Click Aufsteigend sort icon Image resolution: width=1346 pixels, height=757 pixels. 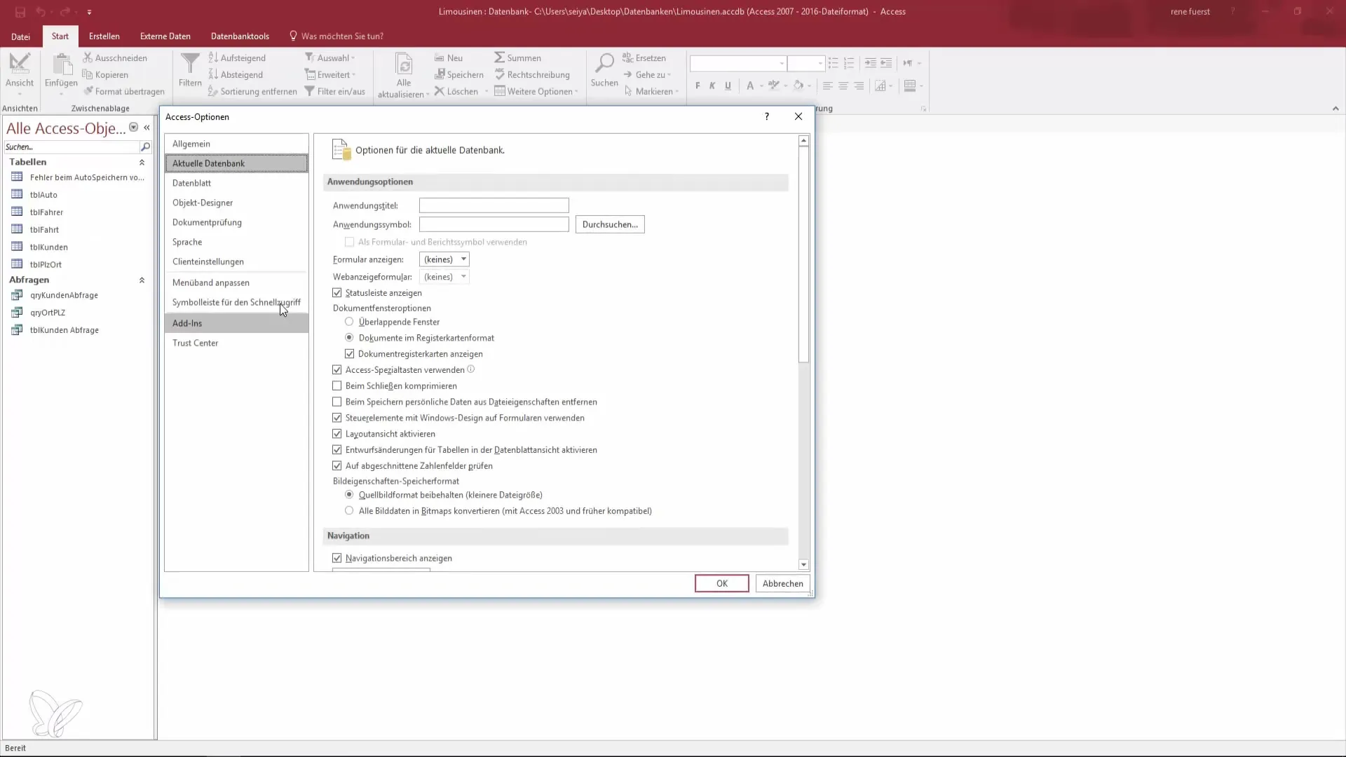(x=213, y=57)
